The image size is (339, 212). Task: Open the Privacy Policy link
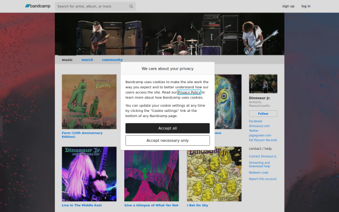[x=189, y=92]
